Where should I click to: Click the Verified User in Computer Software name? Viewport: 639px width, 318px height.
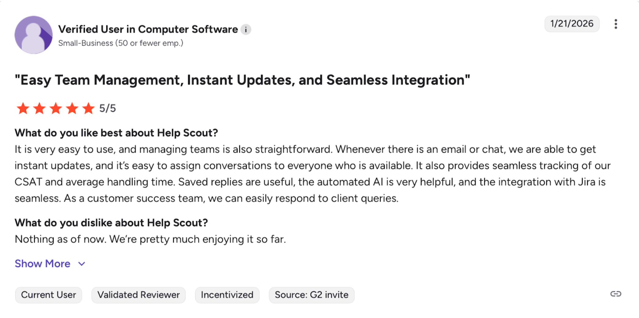[x=148, y=29]
